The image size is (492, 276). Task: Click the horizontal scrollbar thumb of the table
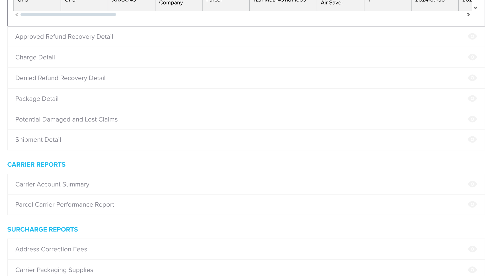pos(68,14)
